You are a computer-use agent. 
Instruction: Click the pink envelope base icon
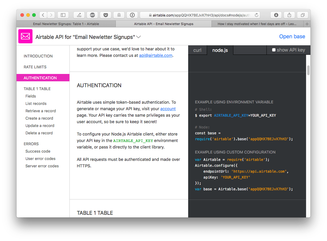click(x=25, y=36)
